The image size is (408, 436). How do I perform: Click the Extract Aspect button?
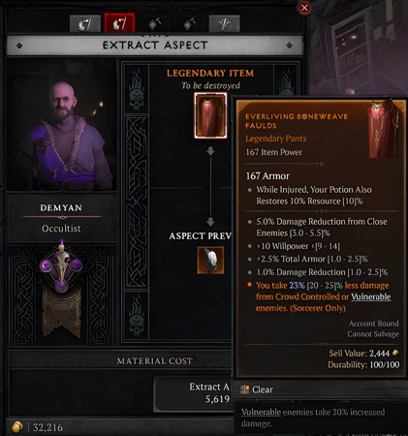(193, 393)
